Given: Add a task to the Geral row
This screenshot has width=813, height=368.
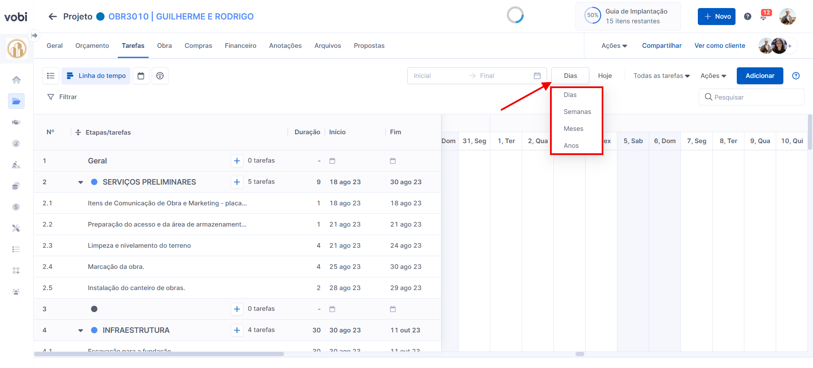Looking at the screenshot, I should [237, 161].
